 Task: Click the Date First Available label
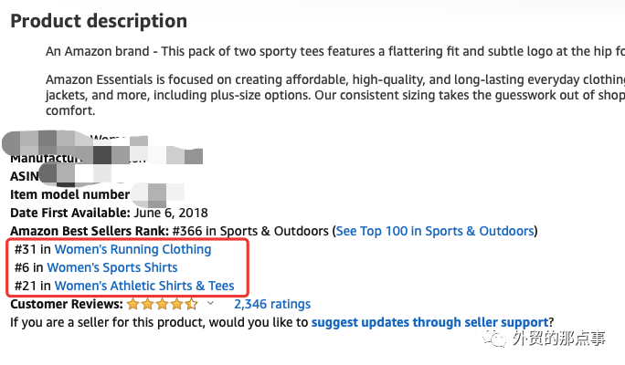click(x=70, y=213)
